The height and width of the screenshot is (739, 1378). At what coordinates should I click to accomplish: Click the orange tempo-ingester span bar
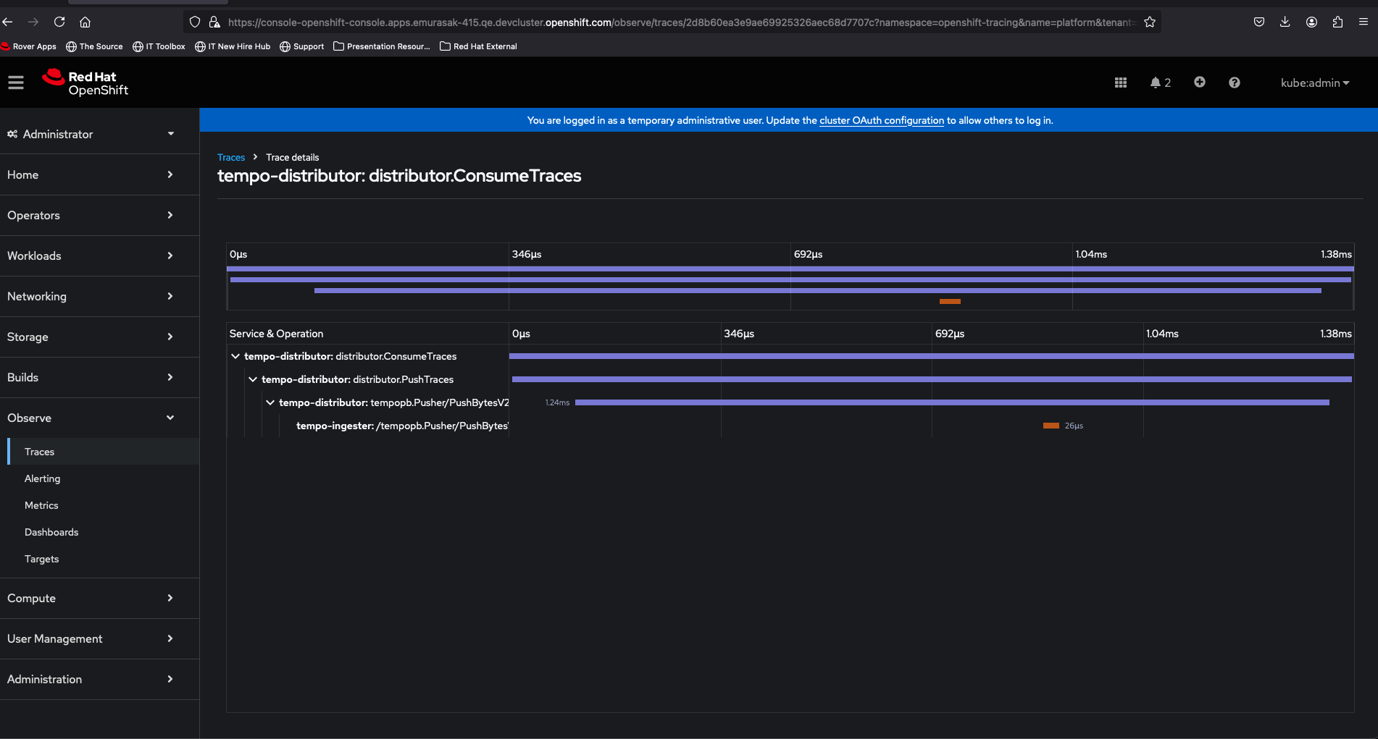(x=1051, y=426)
